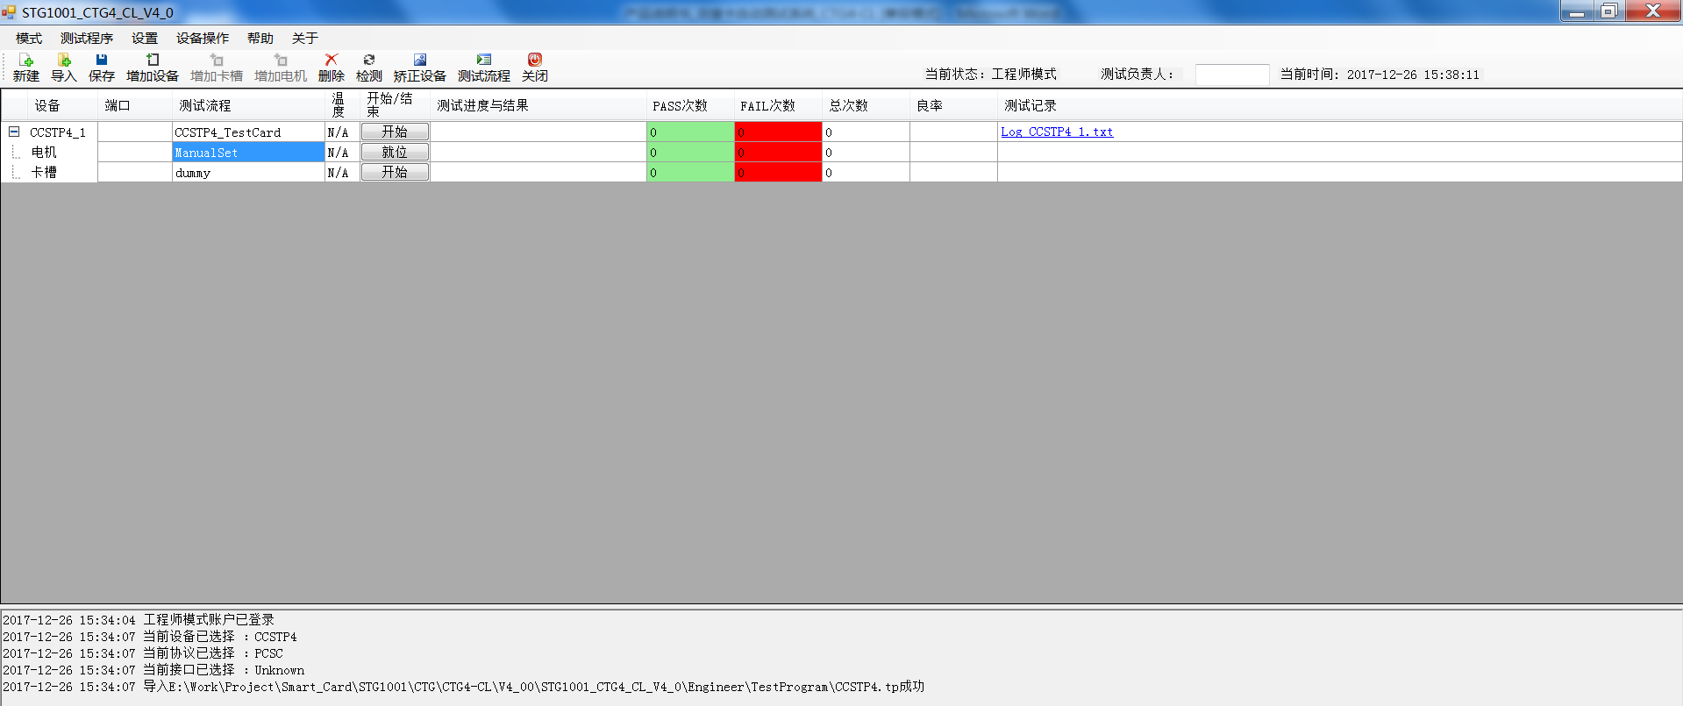This screenshot has width=1683, height=706.
Task: Click the application icon in the title bar
Action: (10, 12)
